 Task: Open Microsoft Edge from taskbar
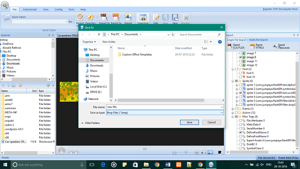click(103, 164)
